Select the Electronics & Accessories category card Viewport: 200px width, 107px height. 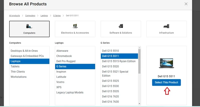pyautogui.click(x=75, y=29)
